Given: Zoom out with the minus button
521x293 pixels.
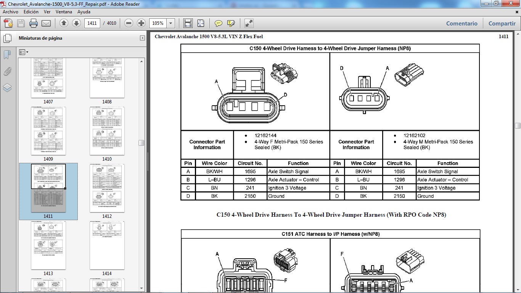Looking at the screenshot, I should [129, 23].
